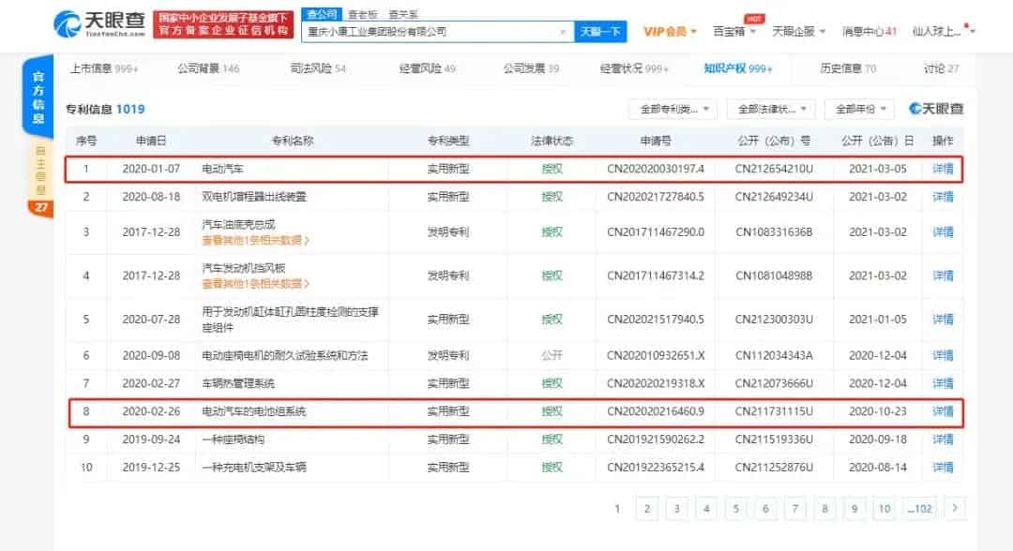Switch to the 查公司 search tab
This screenshot has height=551, width=1013.
pos(321,14)
